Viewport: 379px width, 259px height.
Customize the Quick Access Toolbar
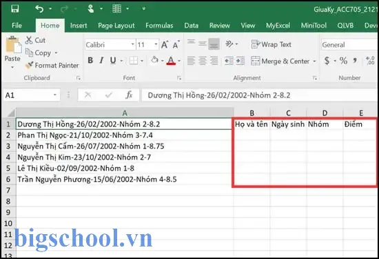(x=143, y=9)
